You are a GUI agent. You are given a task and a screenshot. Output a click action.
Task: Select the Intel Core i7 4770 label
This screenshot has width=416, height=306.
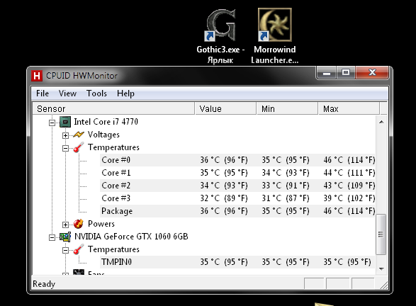coord(106,122)
